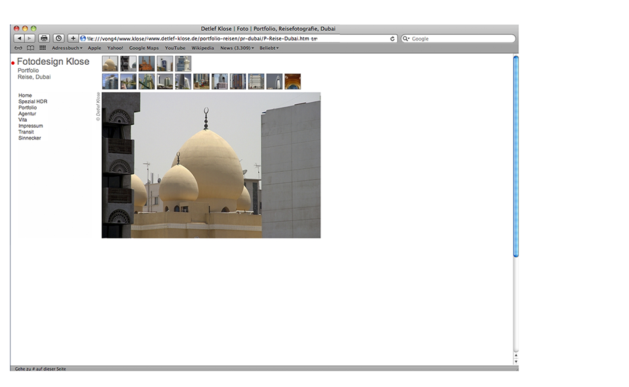Expand the Beliebt bookmarks dropdown

[269, 48]
